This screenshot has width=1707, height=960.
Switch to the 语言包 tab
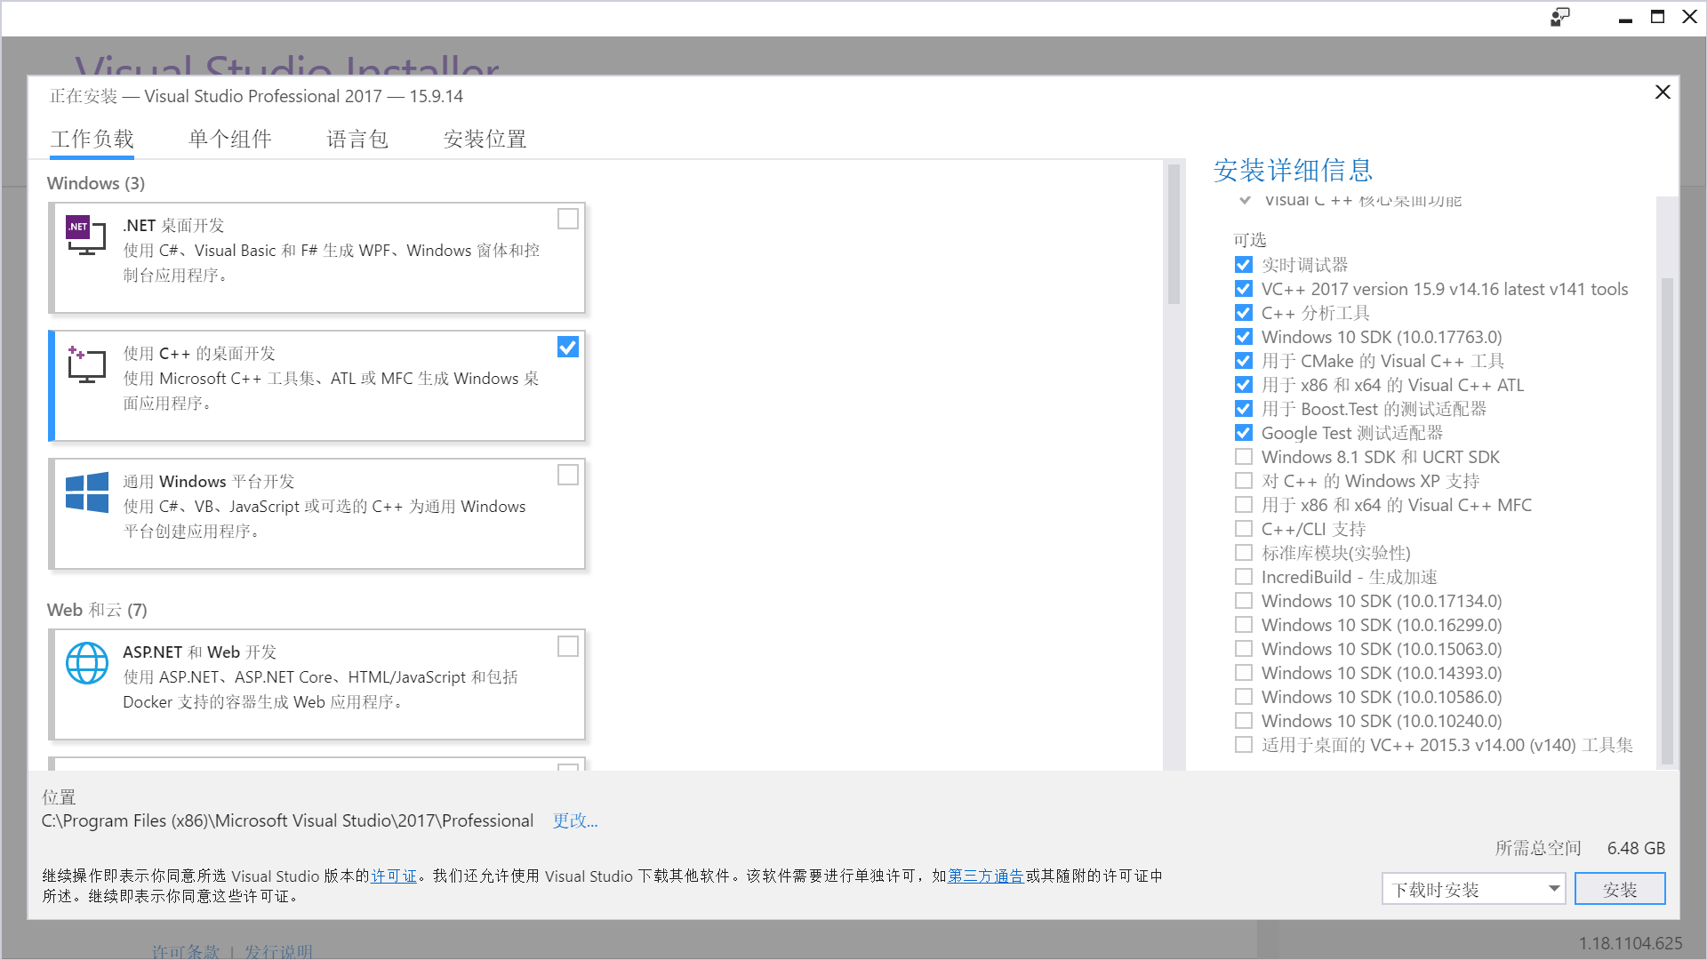pyautogui.click(x=357, y=140)
